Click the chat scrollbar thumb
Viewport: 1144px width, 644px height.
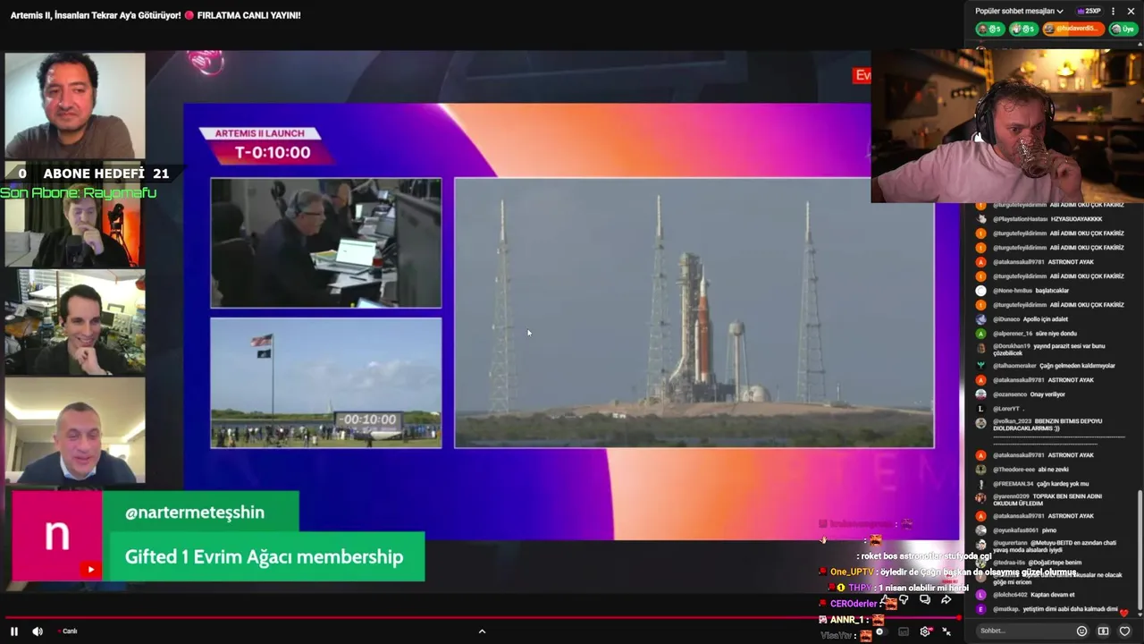coord(1139,550)
